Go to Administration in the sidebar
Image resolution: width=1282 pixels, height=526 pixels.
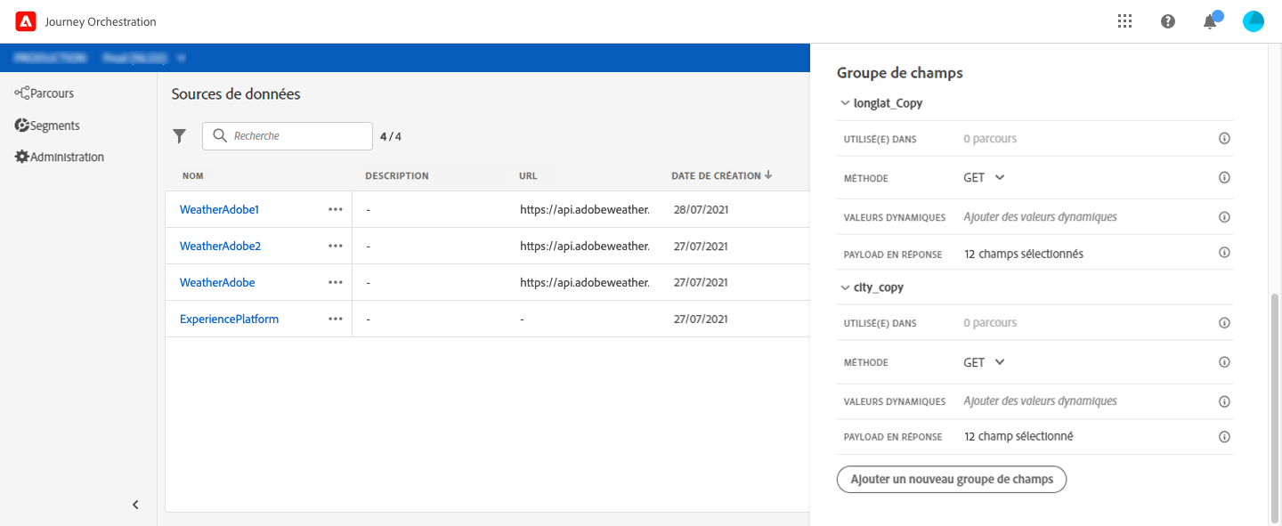point(60,157)
